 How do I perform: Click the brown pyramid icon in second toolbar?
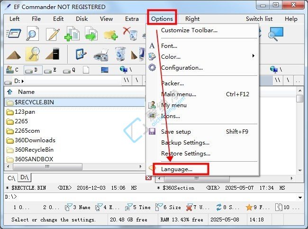coord(13,55)
